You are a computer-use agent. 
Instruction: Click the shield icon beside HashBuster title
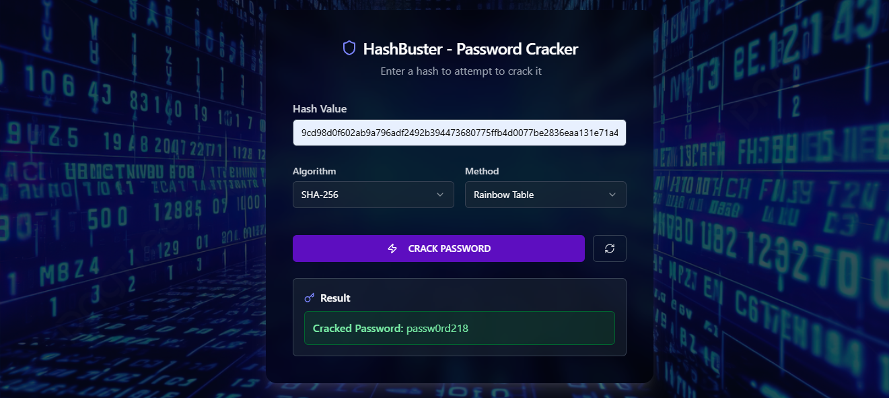tap(349, 48)
